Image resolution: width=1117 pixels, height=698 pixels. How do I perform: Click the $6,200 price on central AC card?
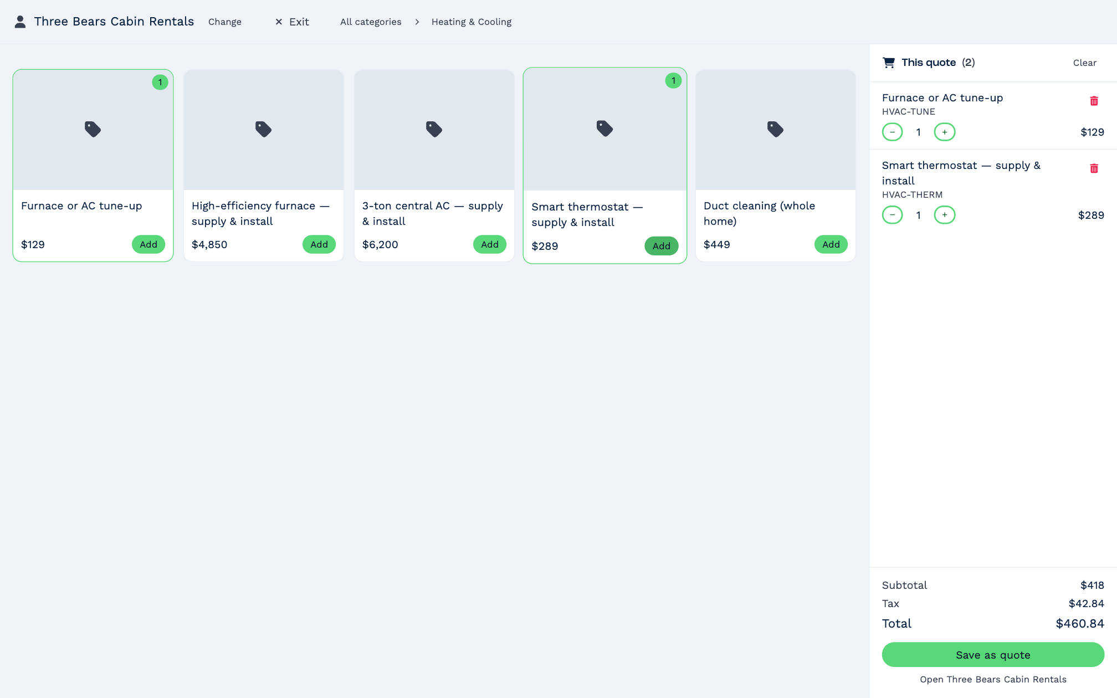click(380, 244)
